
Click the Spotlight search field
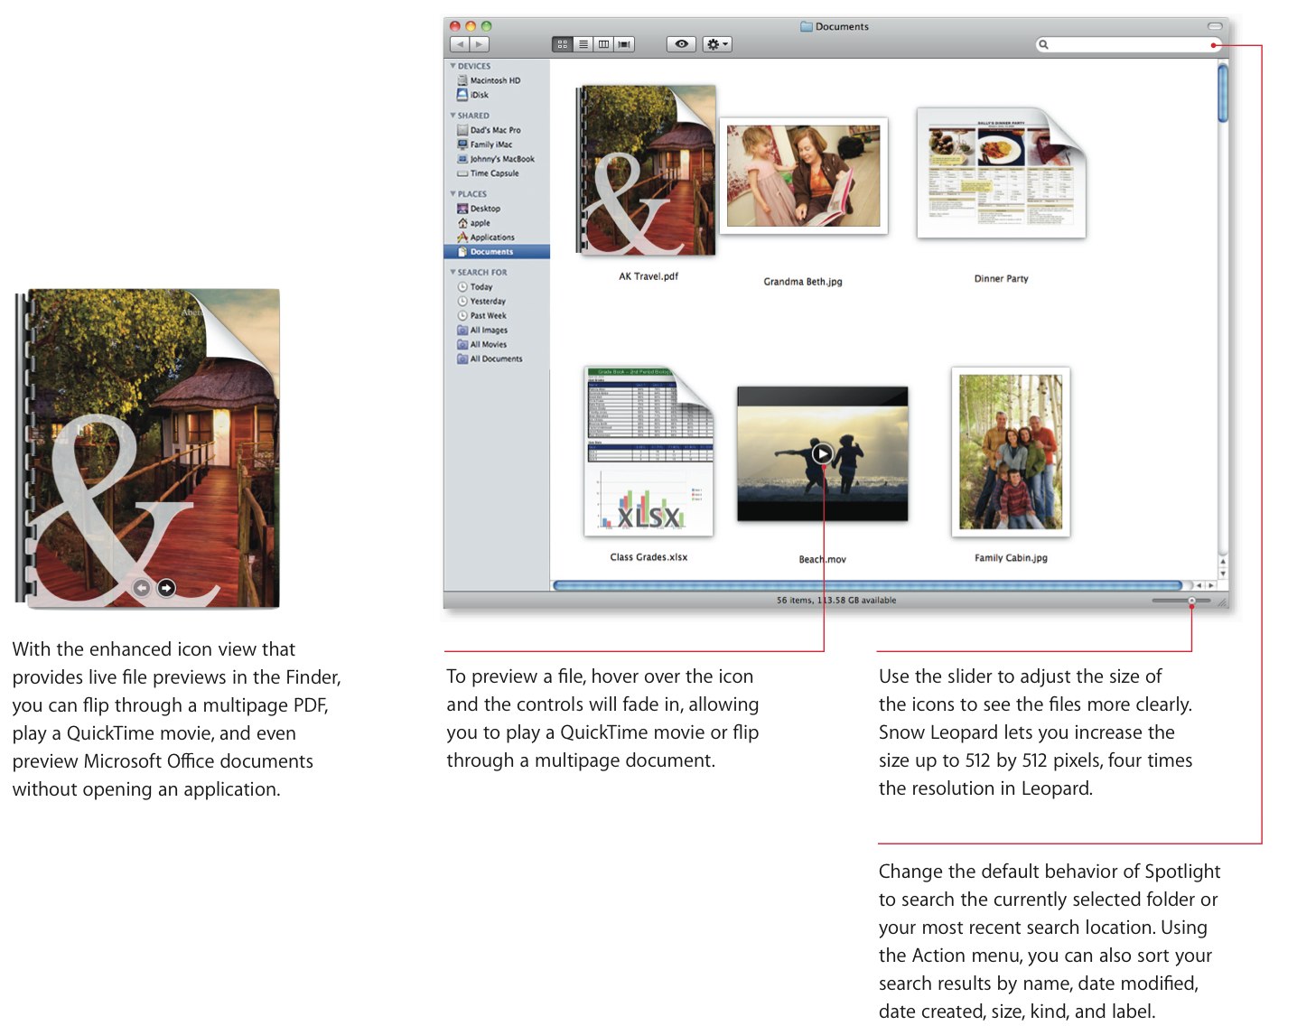click(x=1129, y=44)
